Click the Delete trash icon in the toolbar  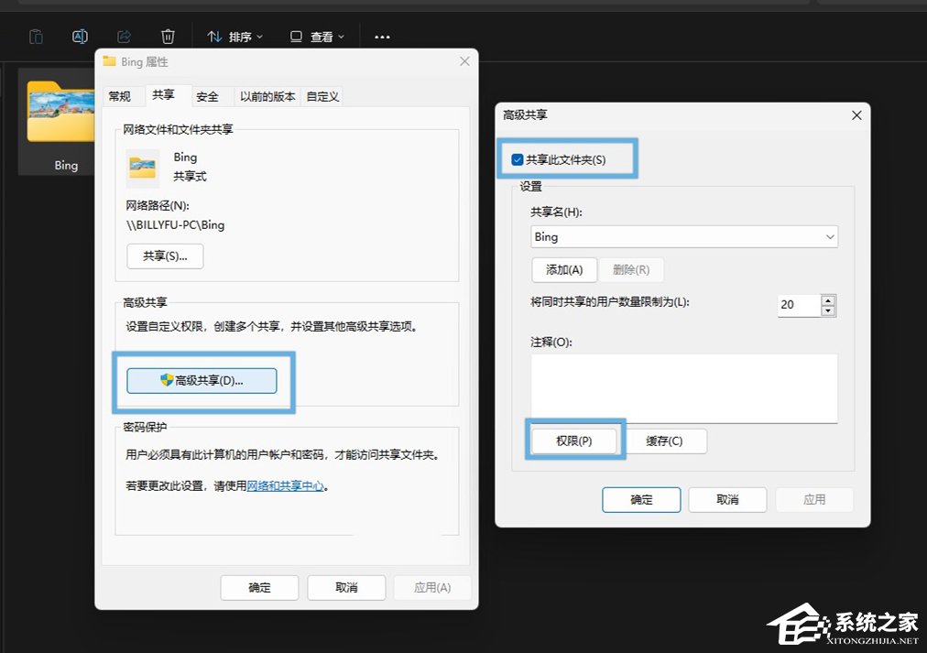click(168, 36)
